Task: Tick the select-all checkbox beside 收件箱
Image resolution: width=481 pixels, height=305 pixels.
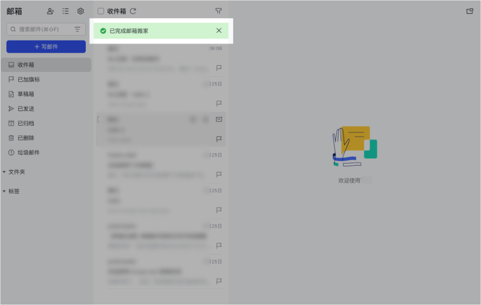Action: point(100,11)
